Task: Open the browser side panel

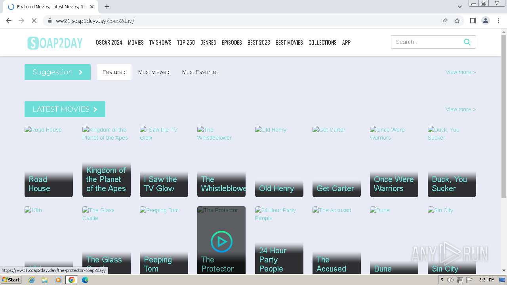Action: pos(473,21)
